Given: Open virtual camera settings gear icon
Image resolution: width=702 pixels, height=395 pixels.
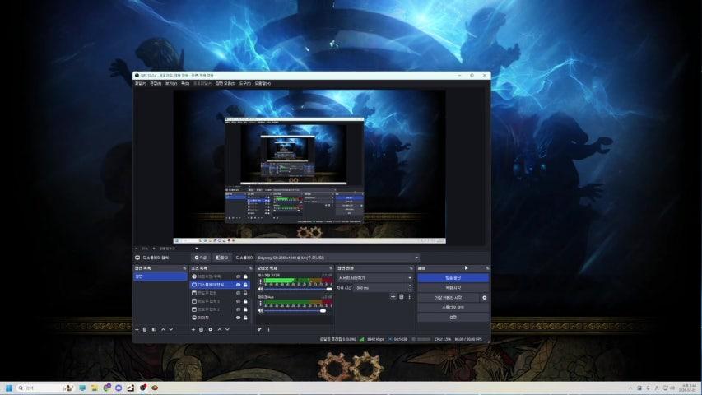Looking at the screenshot, I should tap(484, 297).
